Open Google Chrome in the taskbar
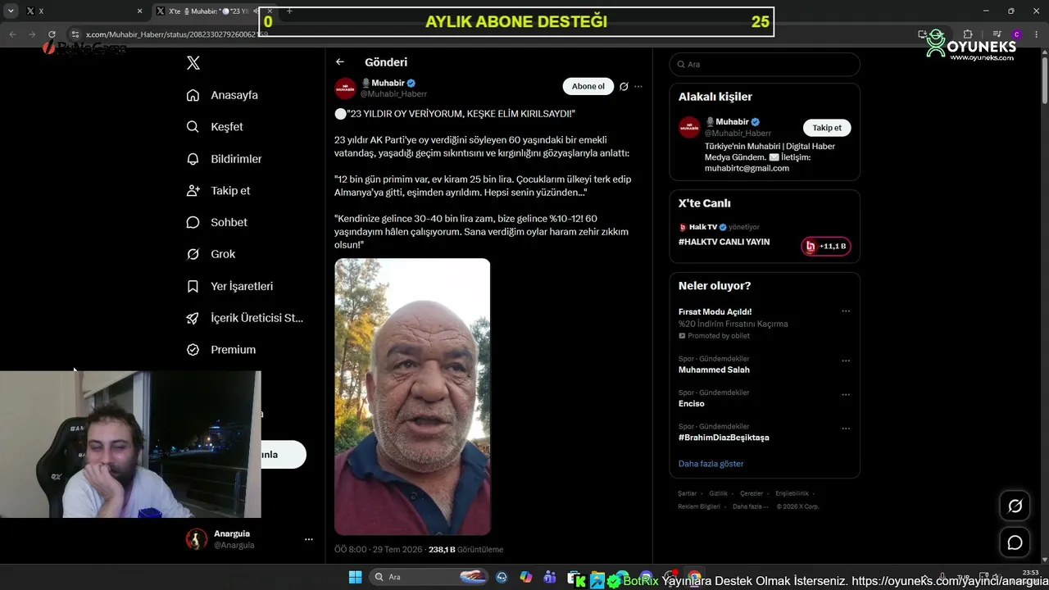1049x590 pixels. (x=694, y=578)
